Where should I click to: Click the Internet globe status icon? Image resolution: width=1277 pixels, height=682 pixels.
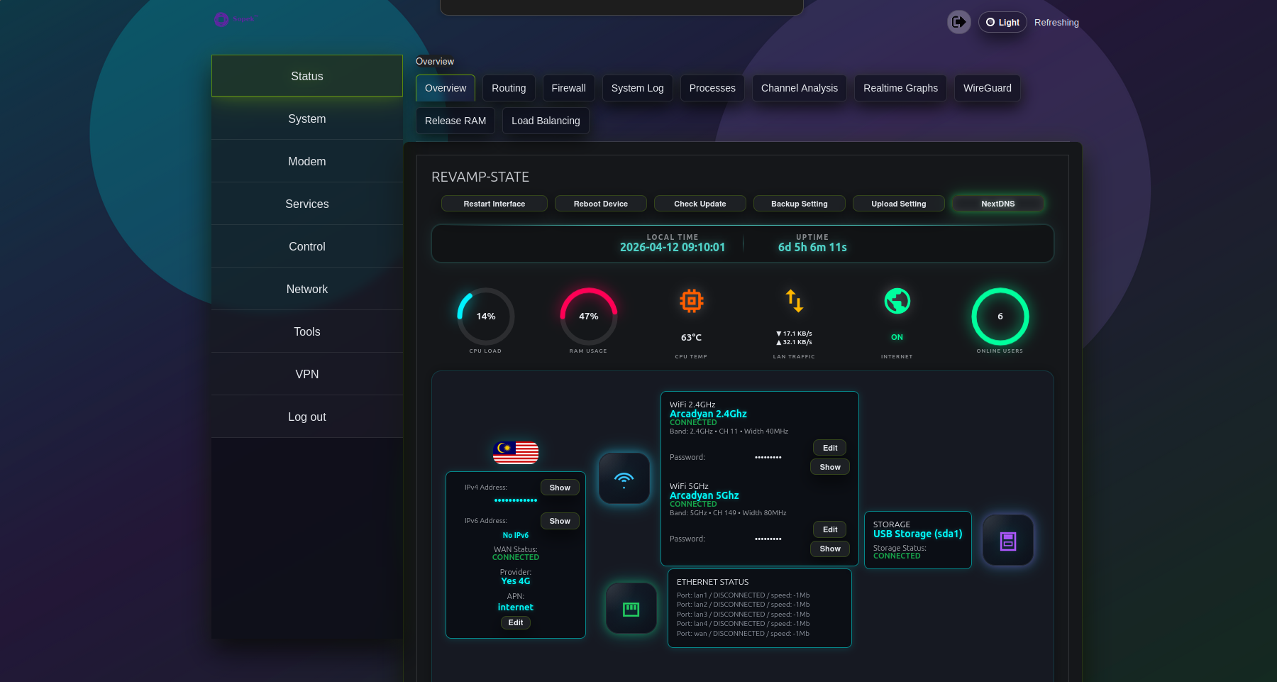tap(897, 300)
